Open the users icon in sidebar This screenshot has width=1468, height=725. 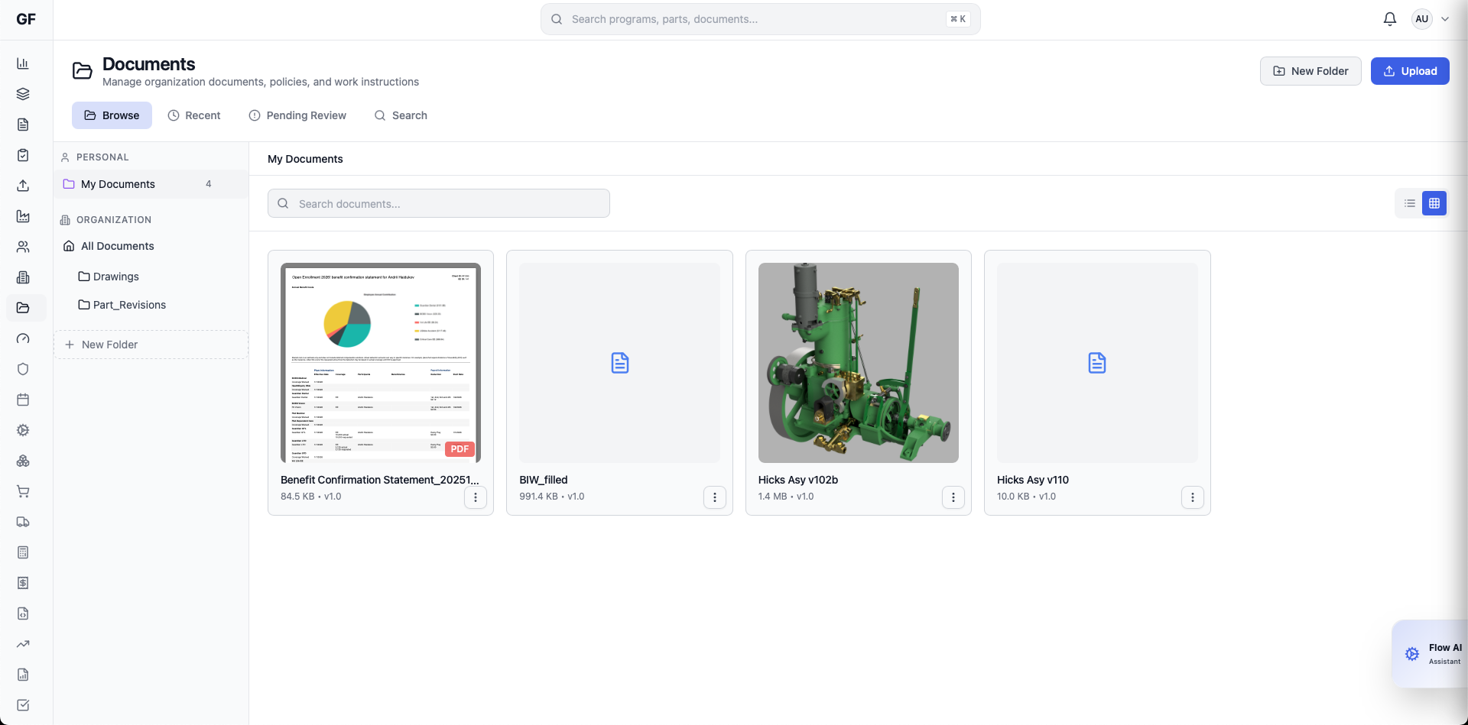tap(23, 247)
